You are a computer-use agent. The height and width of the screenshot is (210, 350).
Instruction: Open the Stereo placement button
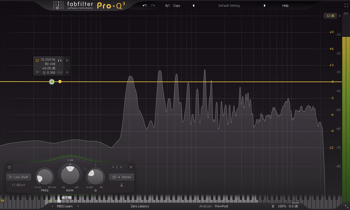122,177
